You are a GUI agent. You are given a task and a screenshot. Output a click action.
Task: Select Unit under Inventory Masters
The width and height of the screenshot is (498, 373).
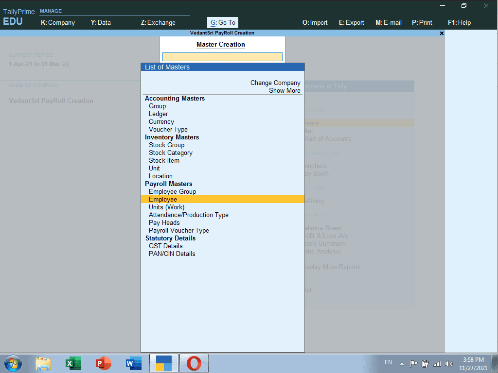click(154, 169)
